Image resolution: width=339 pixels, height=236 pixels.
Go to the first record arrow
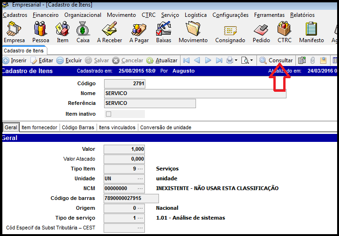tap(186, 60)
